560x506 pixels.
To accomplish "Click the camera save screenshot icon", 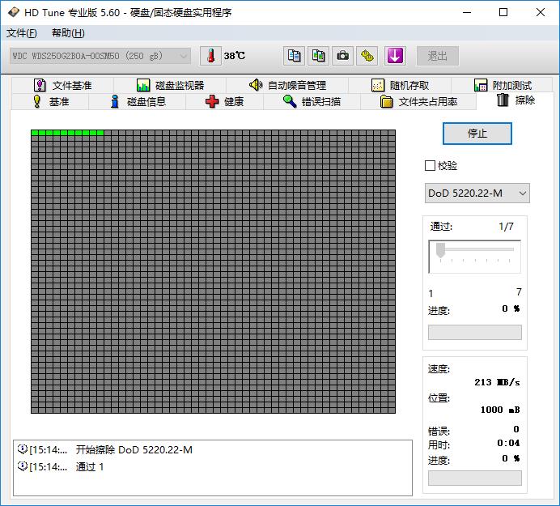I will click(343, 56).
